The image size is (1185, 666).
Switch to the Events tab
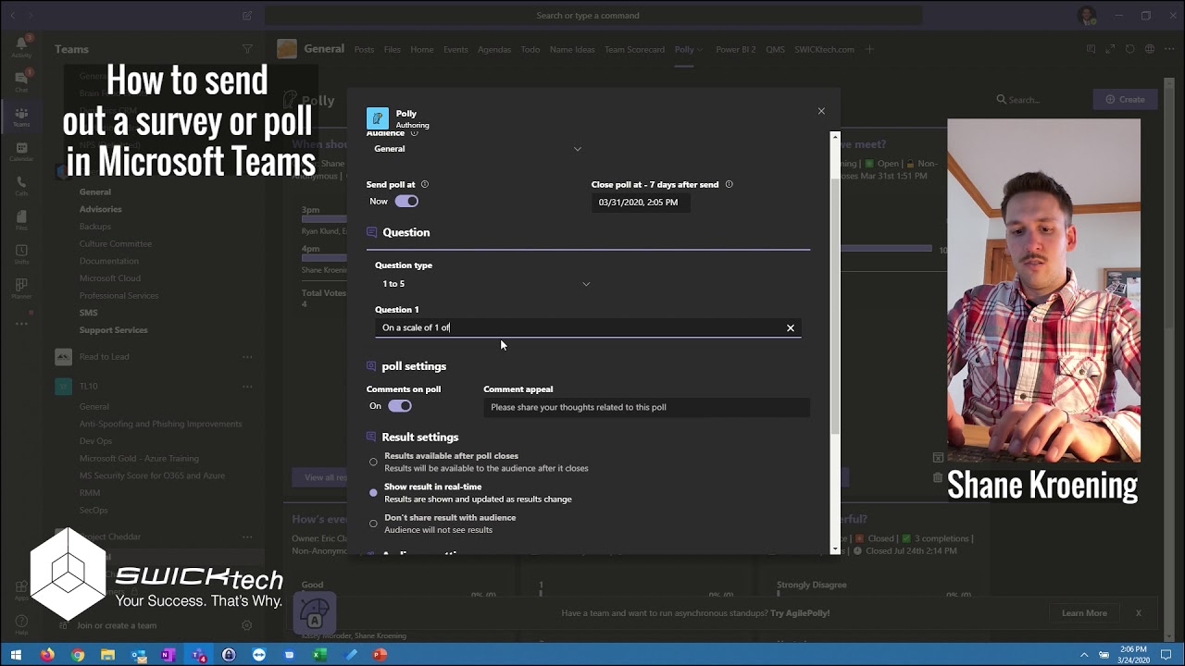[455, 50]
